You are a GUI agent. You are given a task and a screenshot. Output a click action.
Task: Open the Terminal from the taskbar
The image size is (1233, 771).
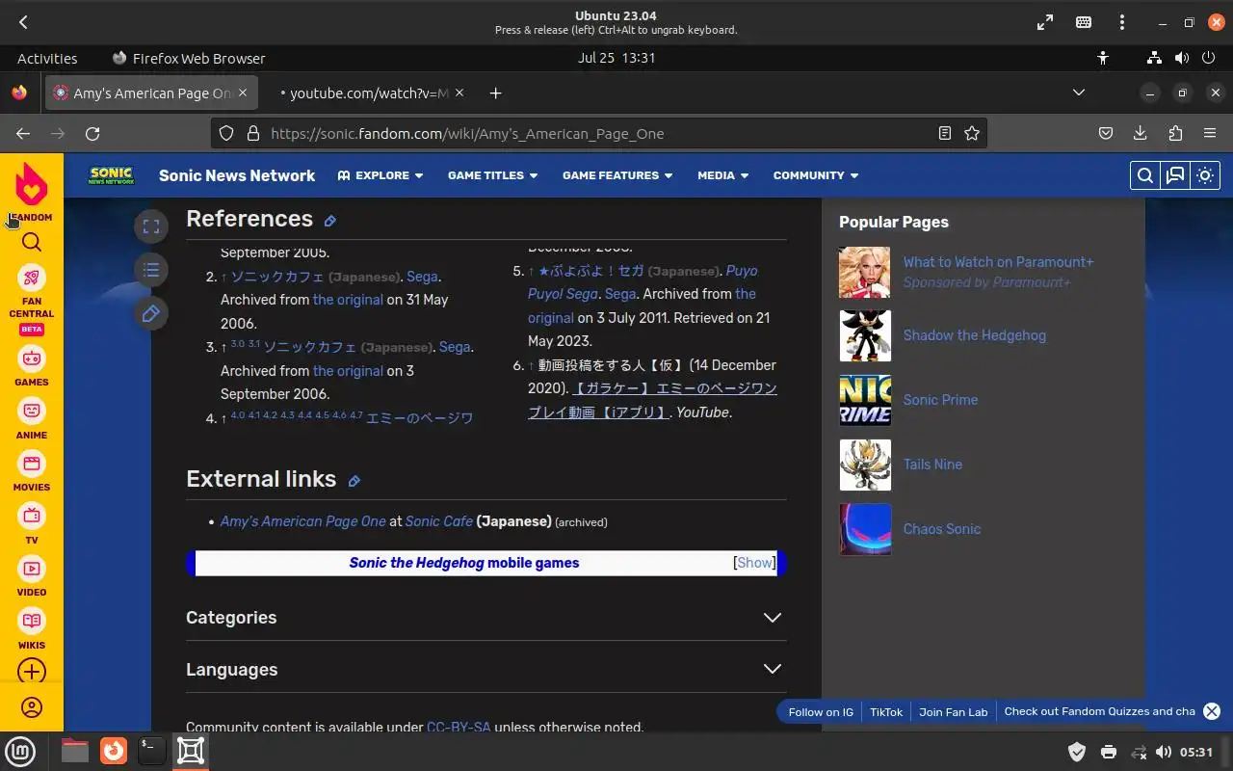[151, 750]
